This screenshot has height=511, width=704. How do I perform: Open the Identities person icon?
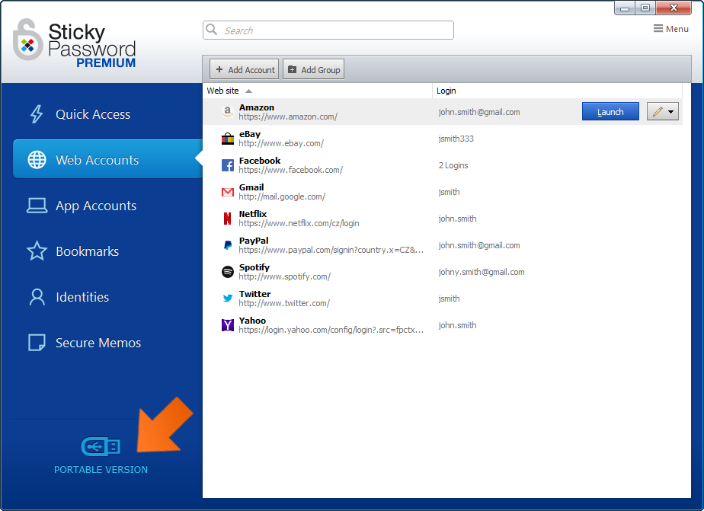point(37,297)
